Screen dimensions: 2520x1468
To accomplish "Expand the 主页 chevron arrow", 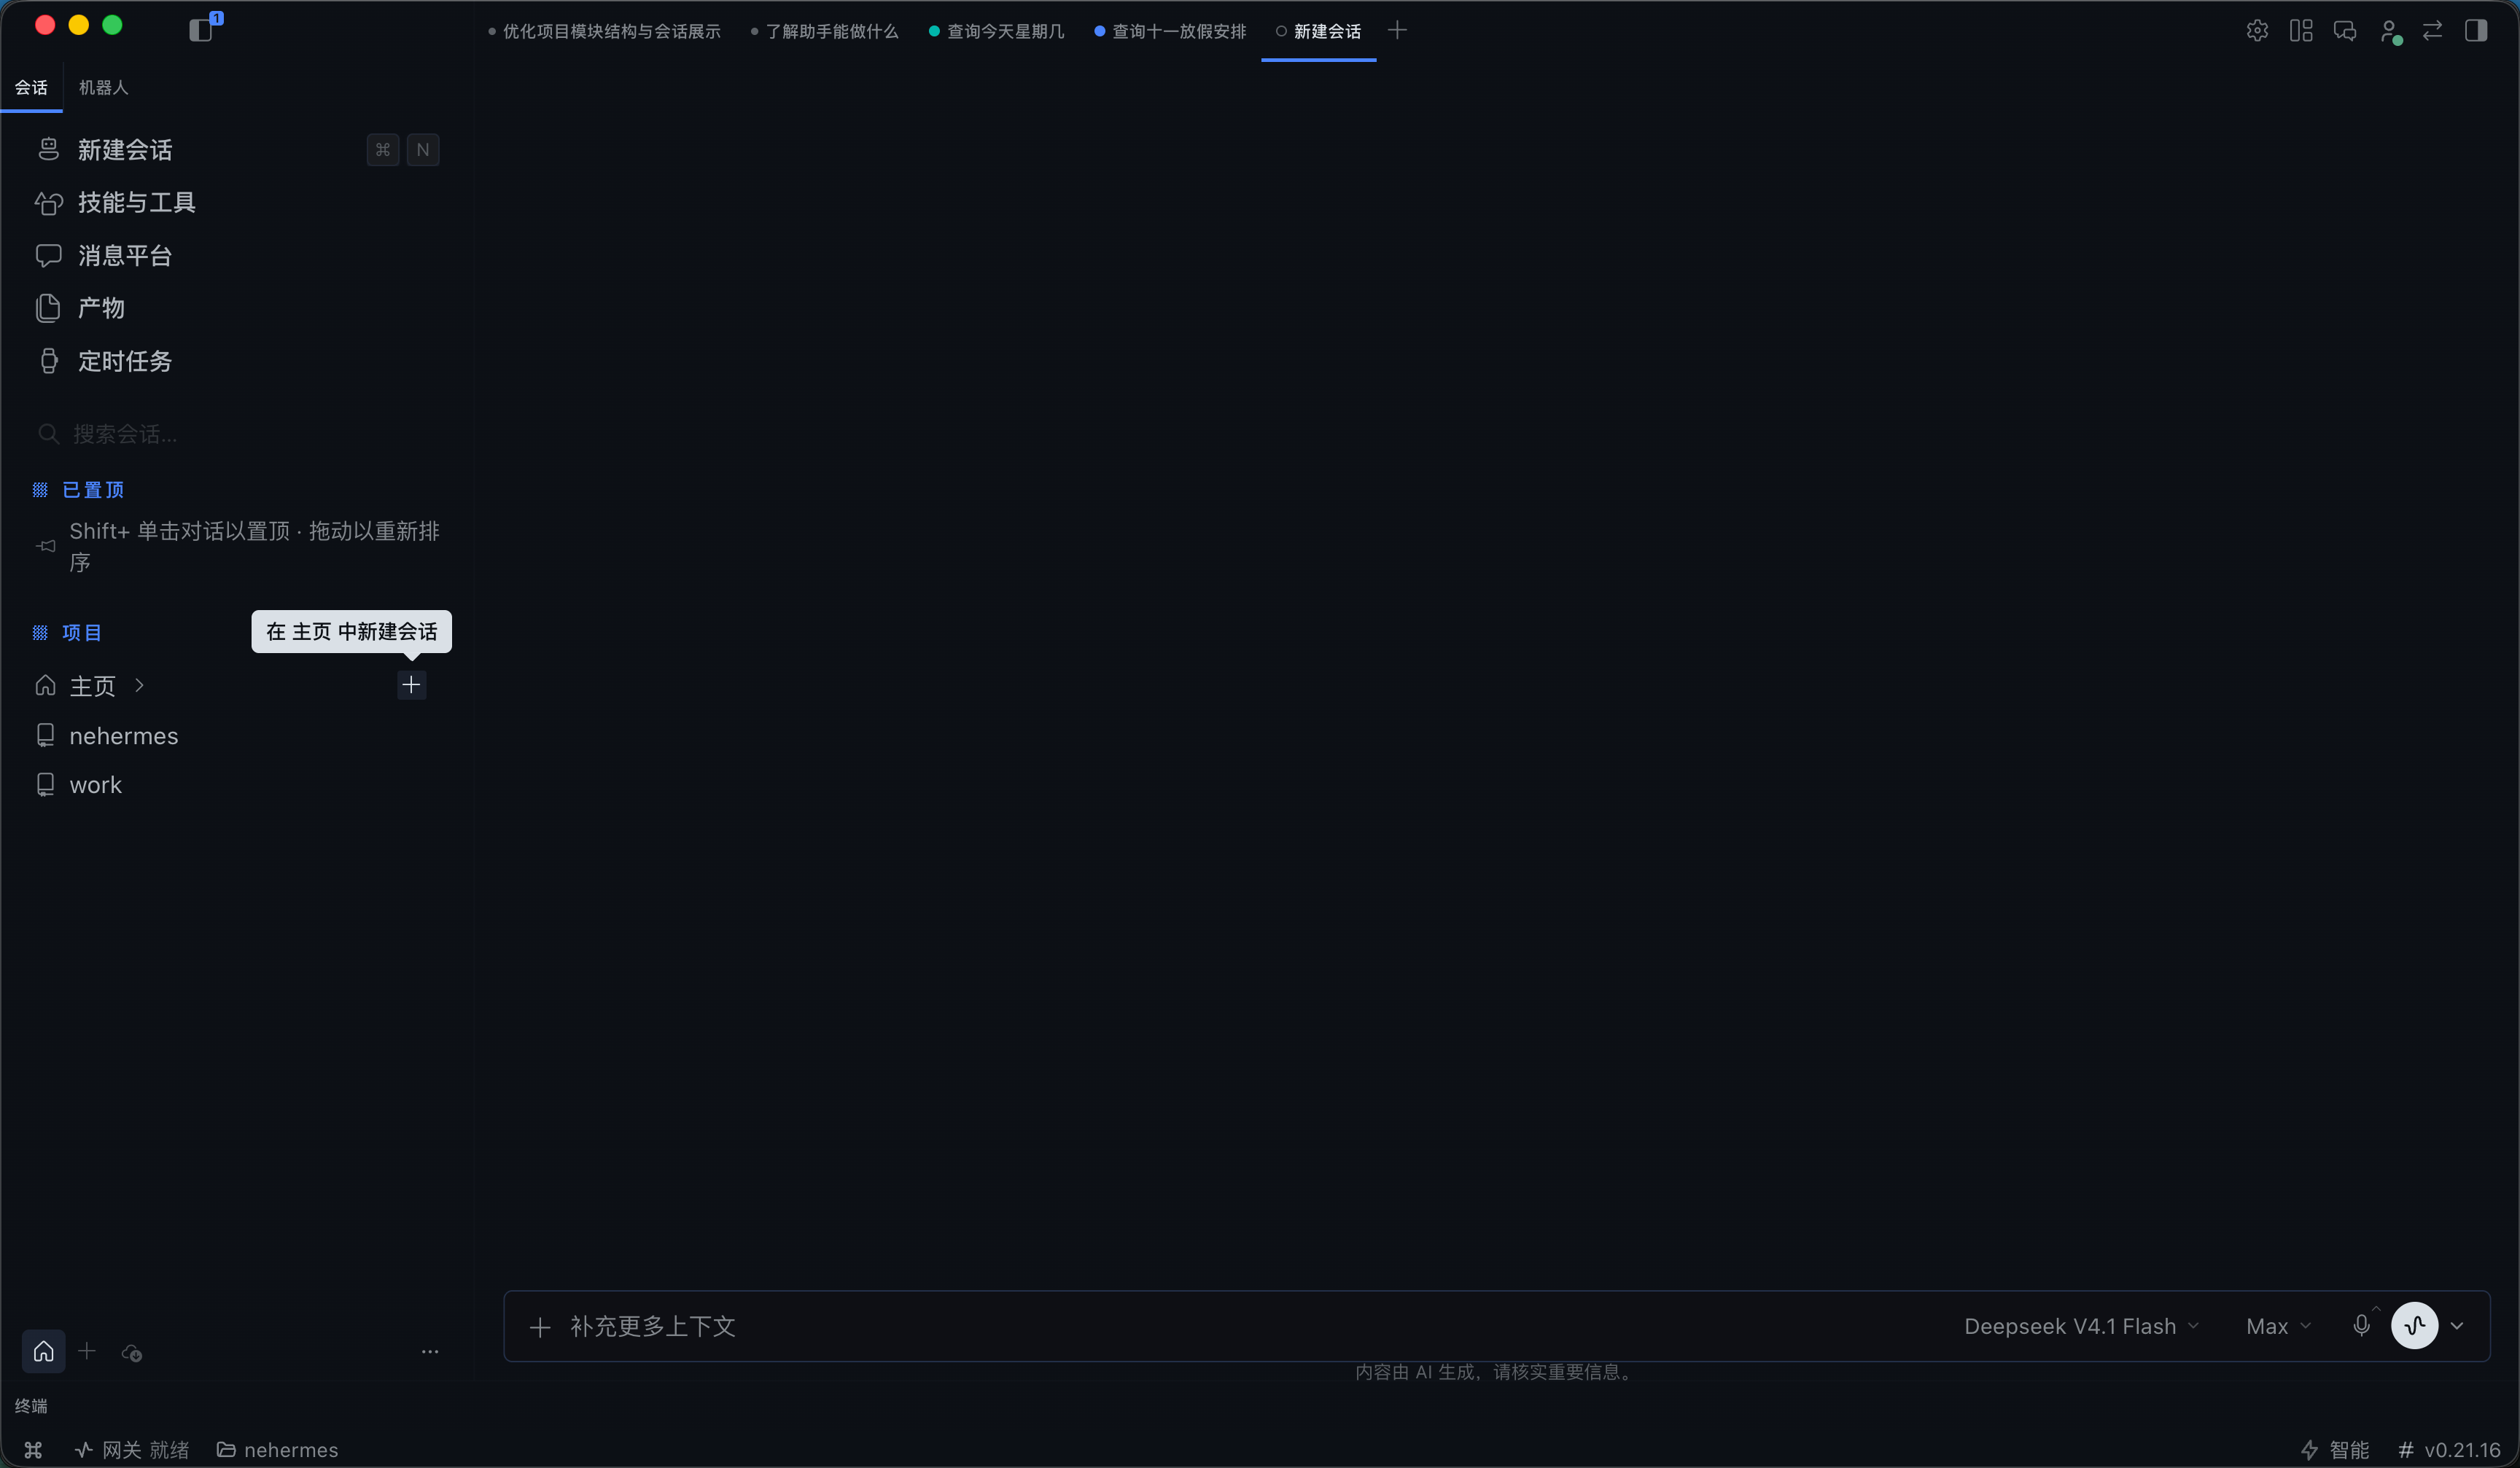I will [140, 686].
